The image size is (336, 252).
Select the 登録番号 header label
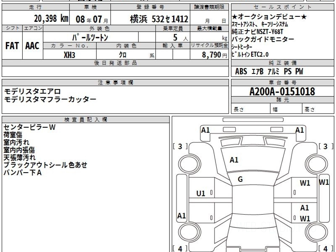[151, 7]
